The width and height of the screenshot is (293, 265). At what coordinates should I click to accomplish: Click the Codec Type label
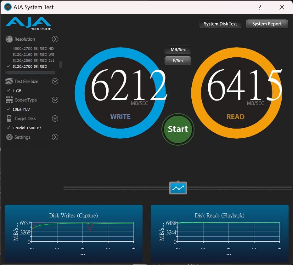click(25, 100)
